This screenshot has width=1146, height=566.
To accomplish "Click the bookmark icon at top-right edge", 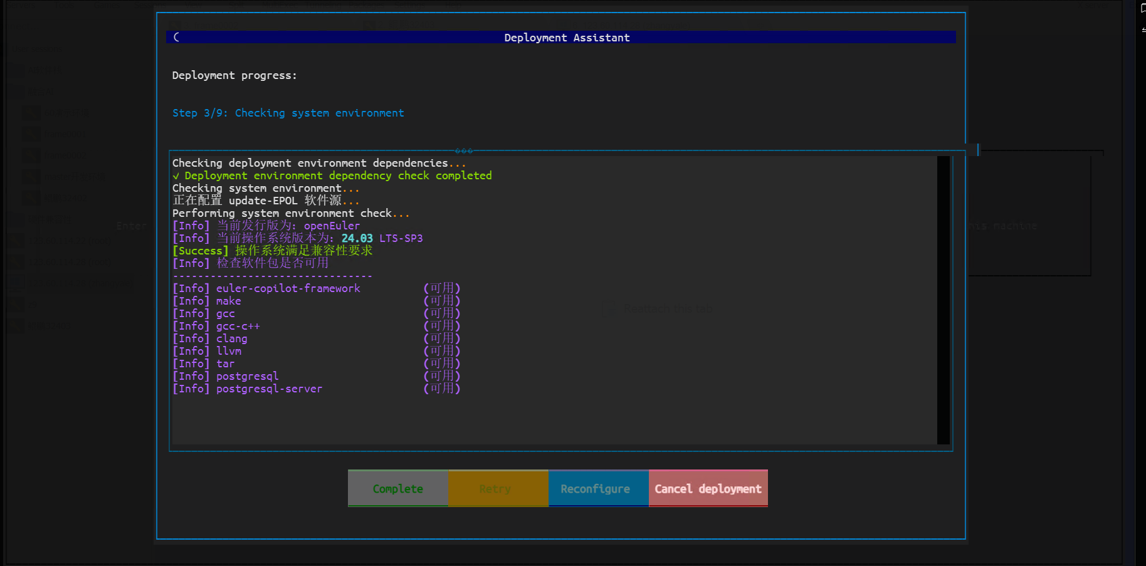I will click(1143, 9).
